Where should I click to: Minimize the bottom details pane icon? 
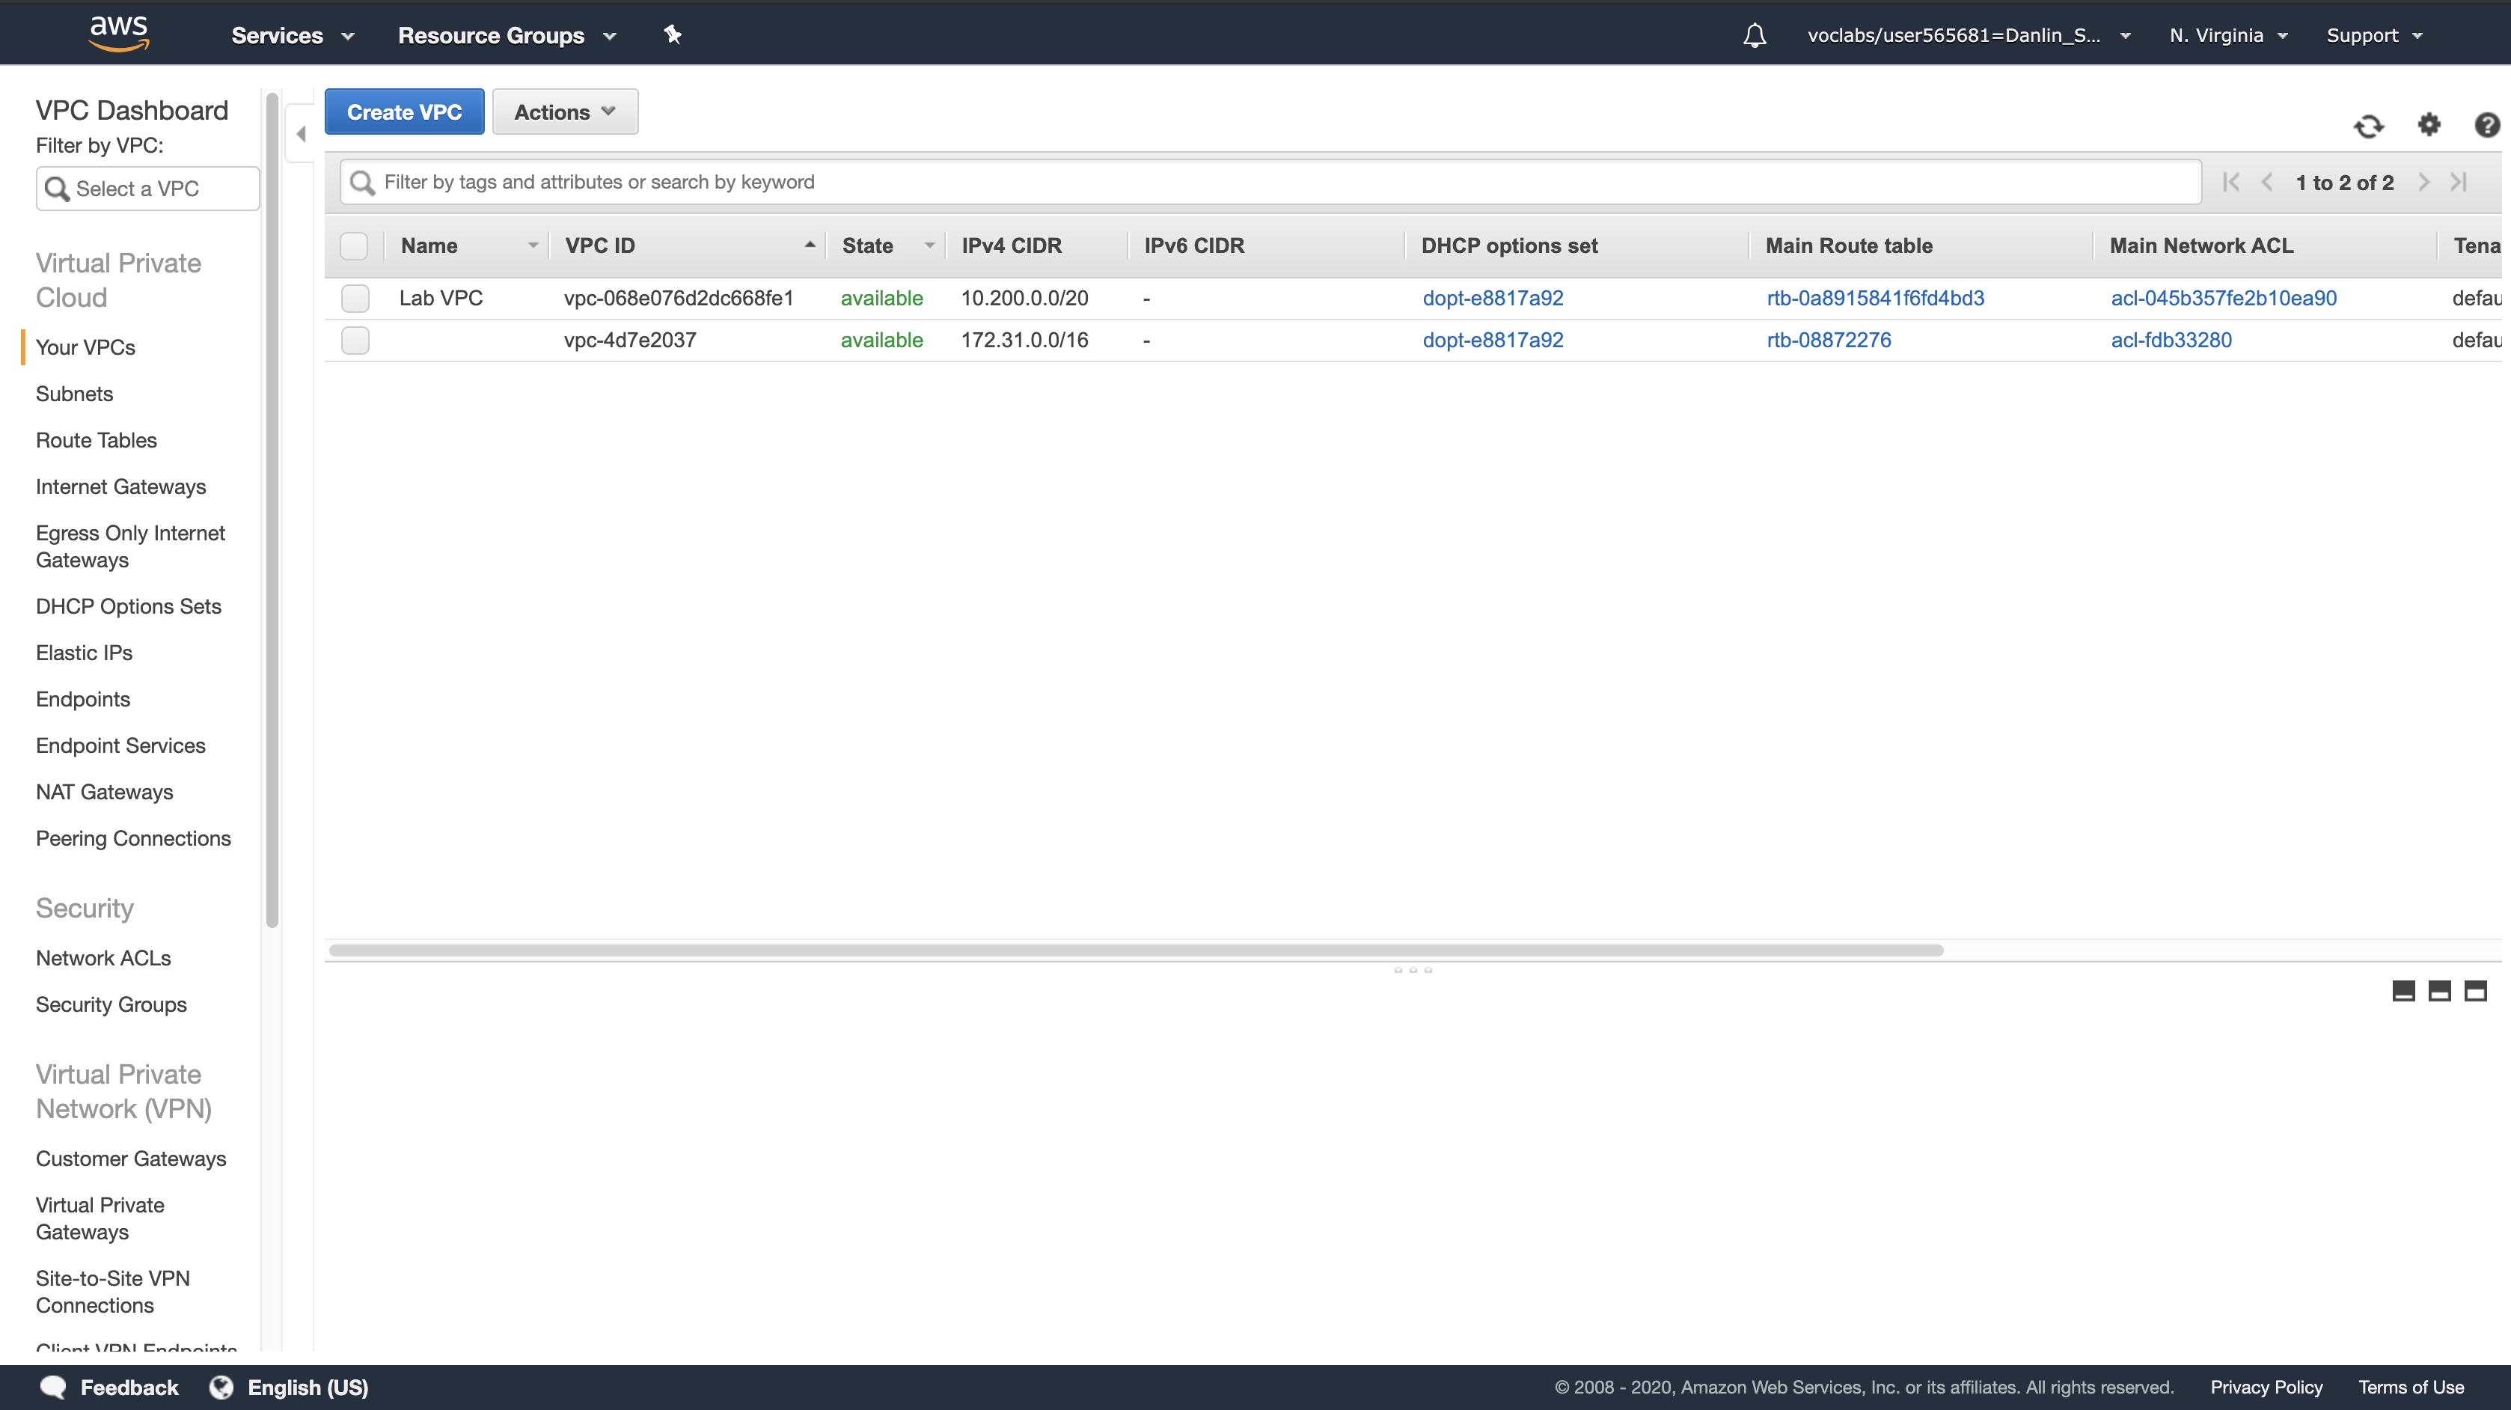coord(2403,991)
